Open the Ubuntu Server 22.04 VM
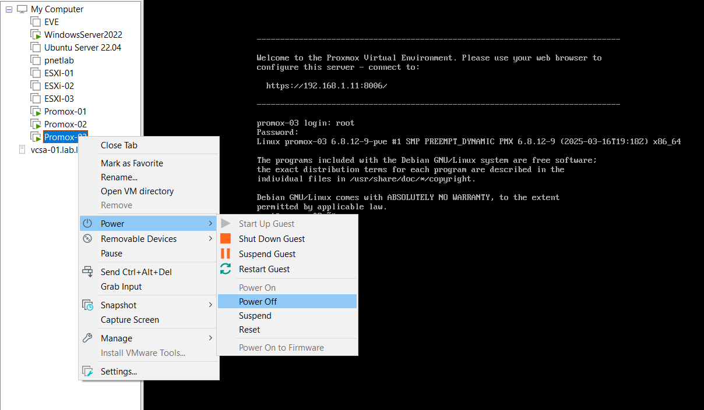 point(82,48)
